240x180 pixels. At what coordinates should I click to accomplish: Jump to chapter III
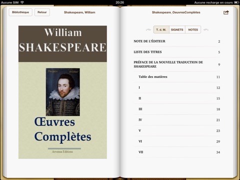pyautogui.click(x=177, y=109)
